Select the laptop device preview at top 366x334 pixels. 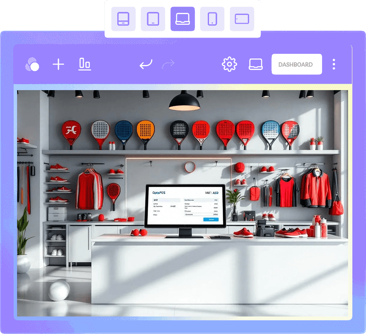pos(183,19)
